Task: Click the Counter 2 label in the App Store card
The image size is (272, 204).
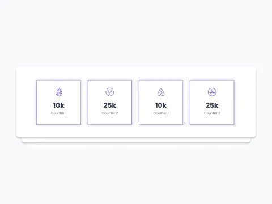Action: [212, 113]
